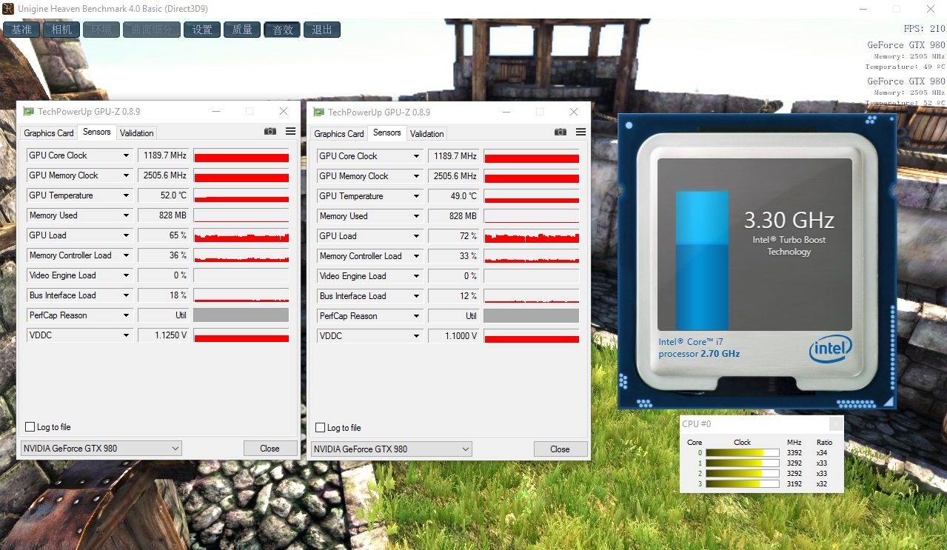Image resolution: width=947 pixels, height=550 pixels.
Task: Select the Sensors tab in right GPU-Z window
Action: [x=387, y=133]
